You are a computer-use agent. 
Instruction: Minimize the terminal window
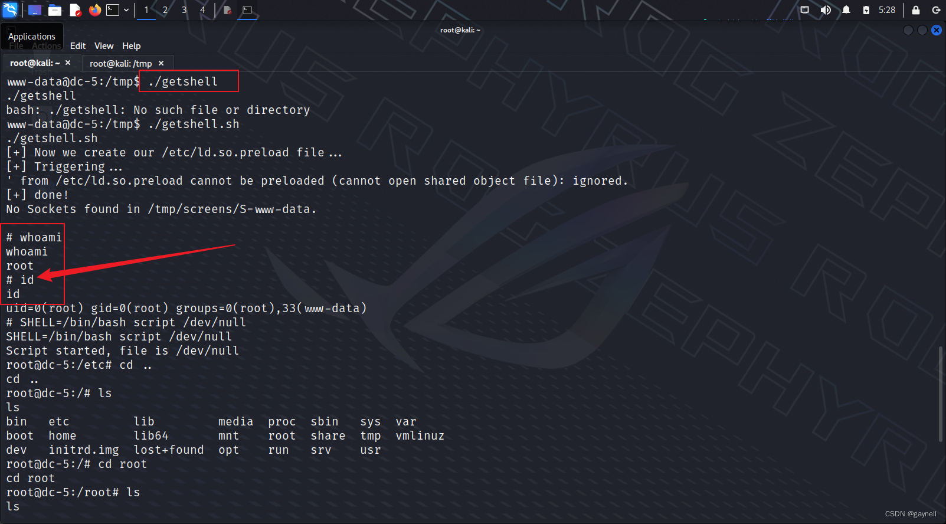pos(908,30)
